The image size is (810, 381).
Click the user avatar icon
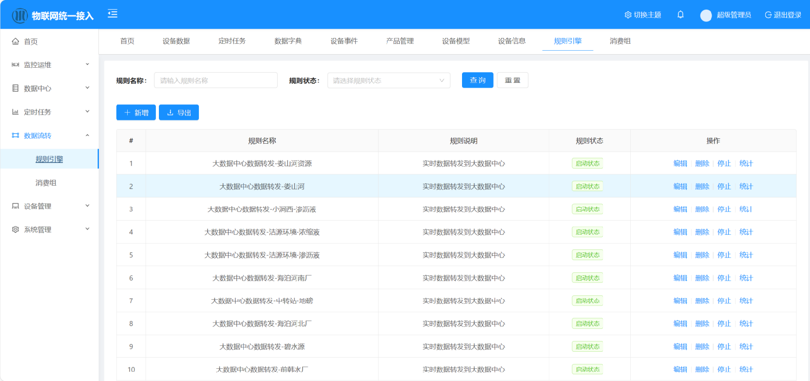coord(706,16)
